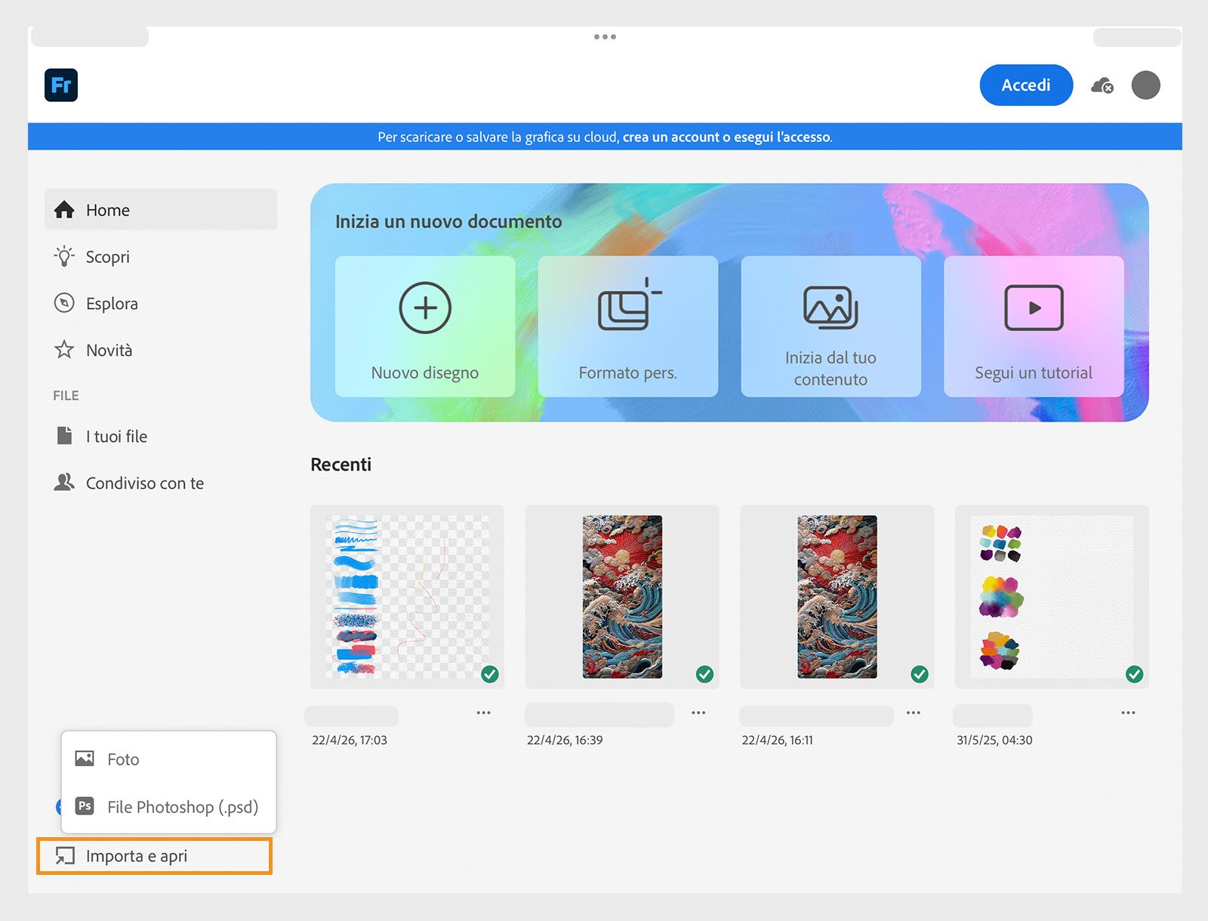Image resolution: width=1208 pixels, height=921 pixels.
Task: Open Segui un tutorial play icon
Action: click(x=1034, y=308)
